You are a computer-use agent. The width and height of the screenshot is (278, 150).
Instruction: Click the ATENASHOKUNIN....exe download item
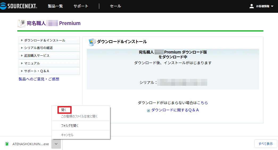pyautogui.click(x=31, y=144)
